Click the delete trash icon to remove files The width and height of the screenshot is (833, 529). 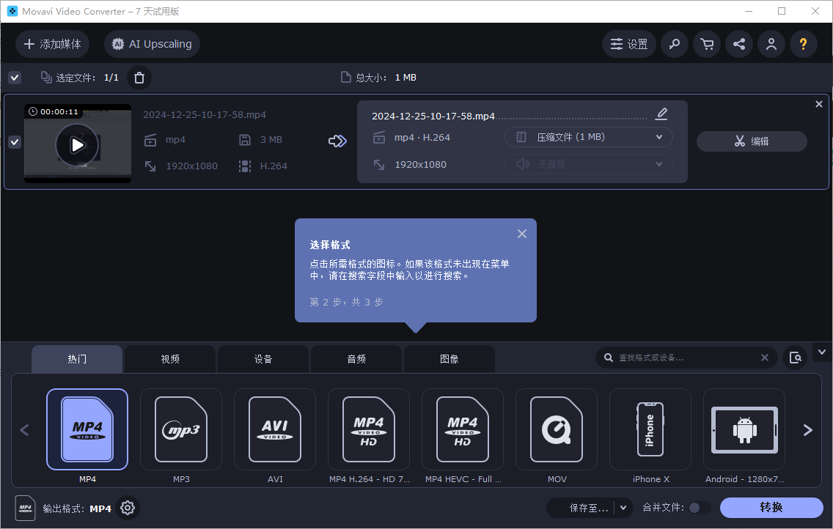[139, 77]
